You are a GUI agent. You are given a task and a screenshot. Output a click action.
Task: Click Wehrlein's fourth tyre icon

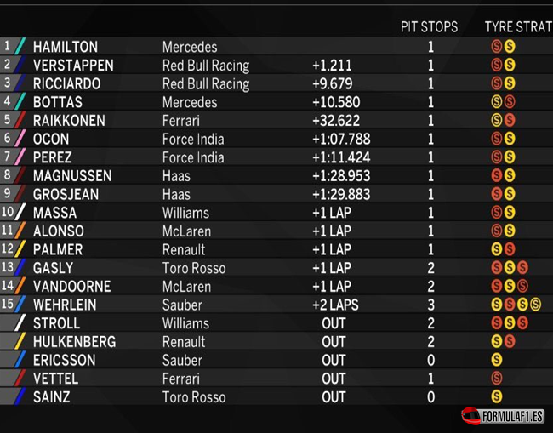(535, 305)
